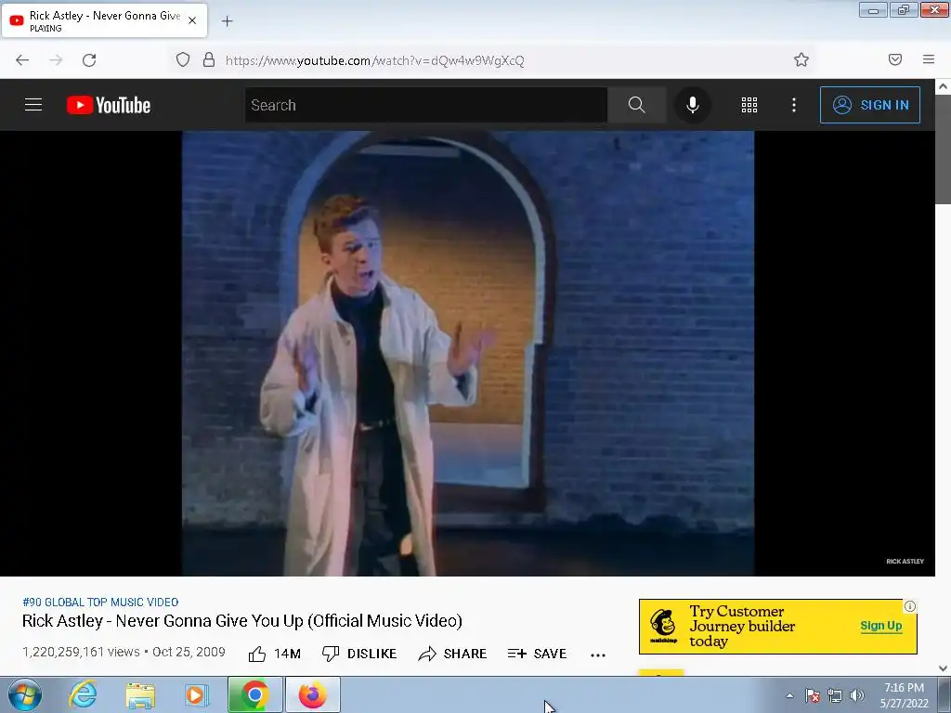
Task: Click the taskbar clock 7:16 PM
Action: tap(904, 688)
